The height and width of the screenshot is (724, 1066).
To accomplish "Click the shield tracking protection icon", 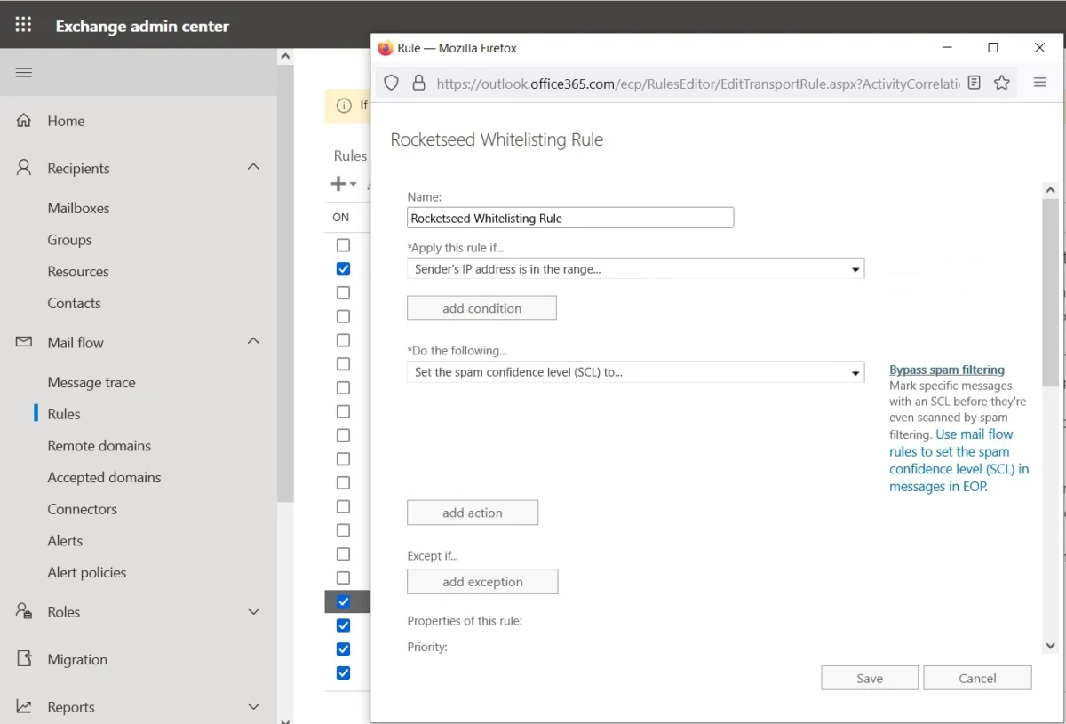I will click(x=391, y=83).
